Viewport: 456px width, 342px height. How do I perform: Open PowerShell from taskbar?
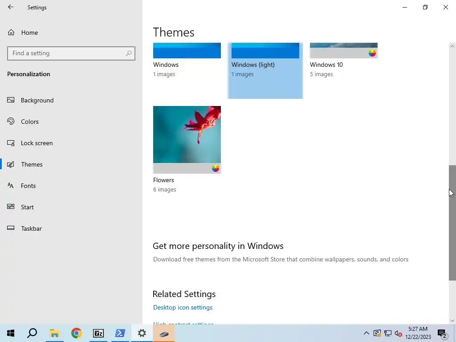coord(120,333)
